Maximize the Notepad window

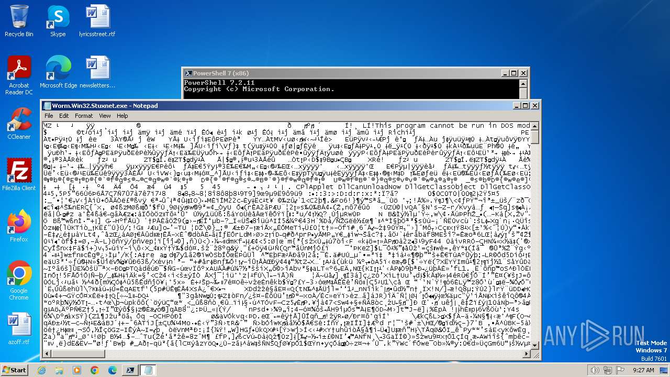(526, 106)
